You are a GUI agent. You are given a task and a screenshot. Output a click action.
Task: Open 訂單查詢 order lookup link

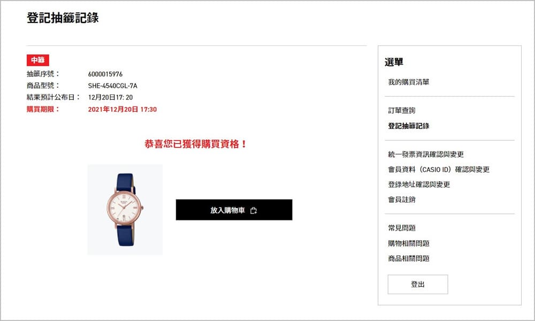click(x=402, y=111)
